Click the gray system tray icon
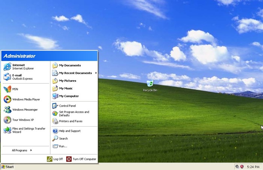This screenshot has width=263, height=170. pyautogui.click(x=237, y=167)
